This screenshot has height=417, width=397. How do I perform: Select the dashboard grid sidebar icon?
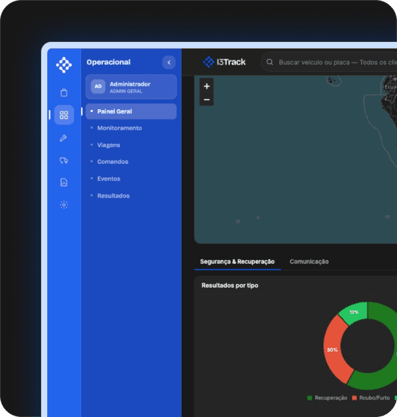coord(64,115)
